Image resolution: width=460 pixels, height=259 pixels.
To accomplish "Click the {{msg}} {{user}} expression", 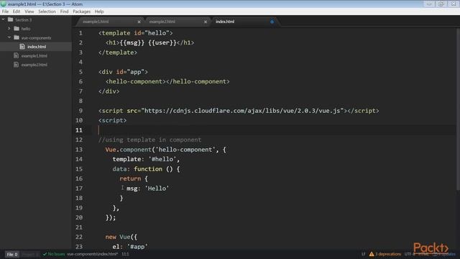I will click(148, 43).
